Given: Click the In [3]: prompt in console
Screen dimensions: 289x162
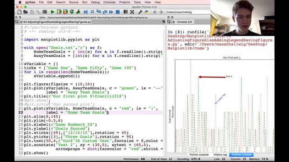Looking at the screenshot, I should click(x=177, y=32).
